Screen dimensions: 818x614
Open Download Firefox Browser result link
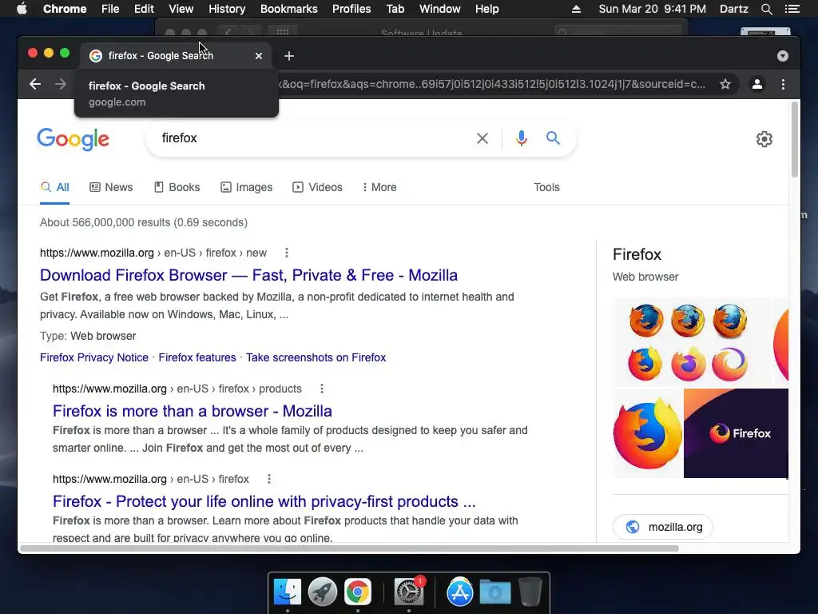pyautogui.click(x=249, y=275)
